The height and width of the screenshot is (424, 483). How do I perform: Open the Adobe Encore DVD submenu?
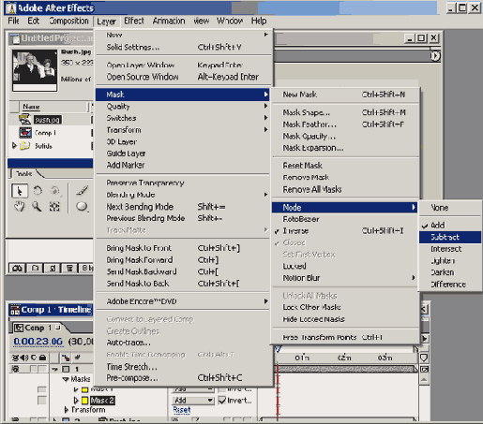(x=183, y=301)
